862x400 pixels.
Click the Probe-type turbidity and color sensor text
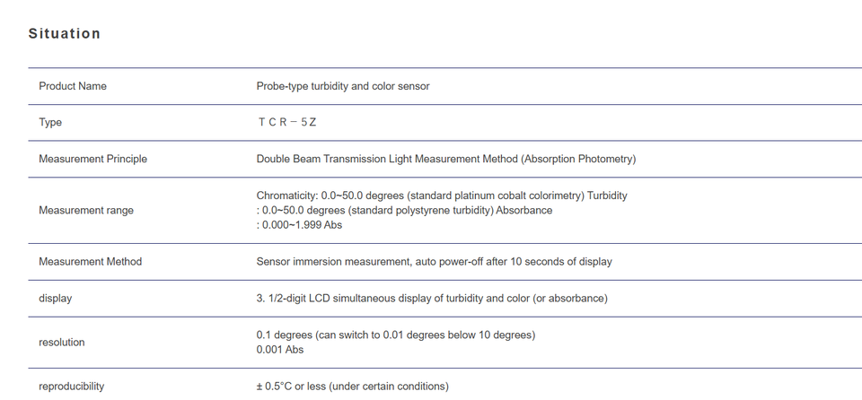click(x=343, y=86)
